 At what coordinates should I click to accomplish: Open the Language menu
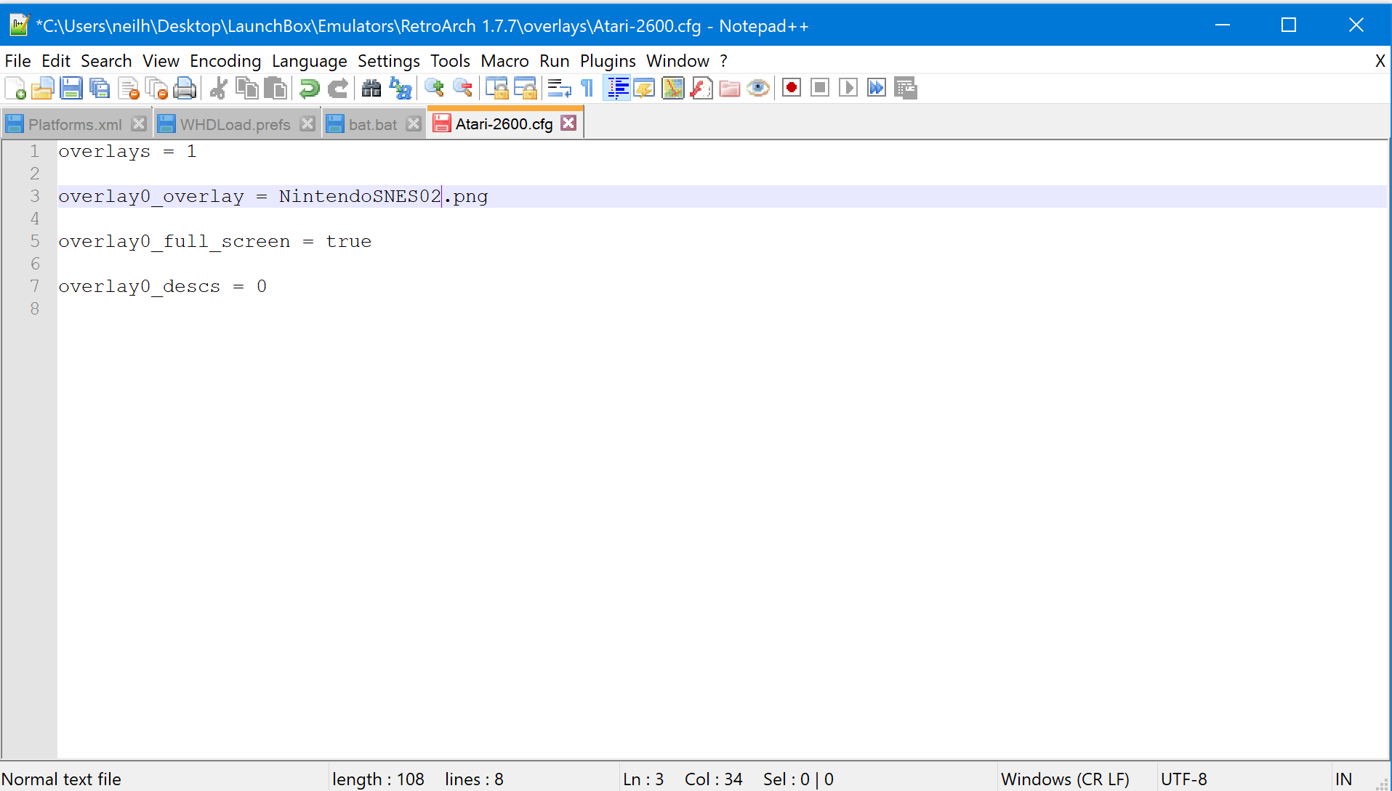310,61
